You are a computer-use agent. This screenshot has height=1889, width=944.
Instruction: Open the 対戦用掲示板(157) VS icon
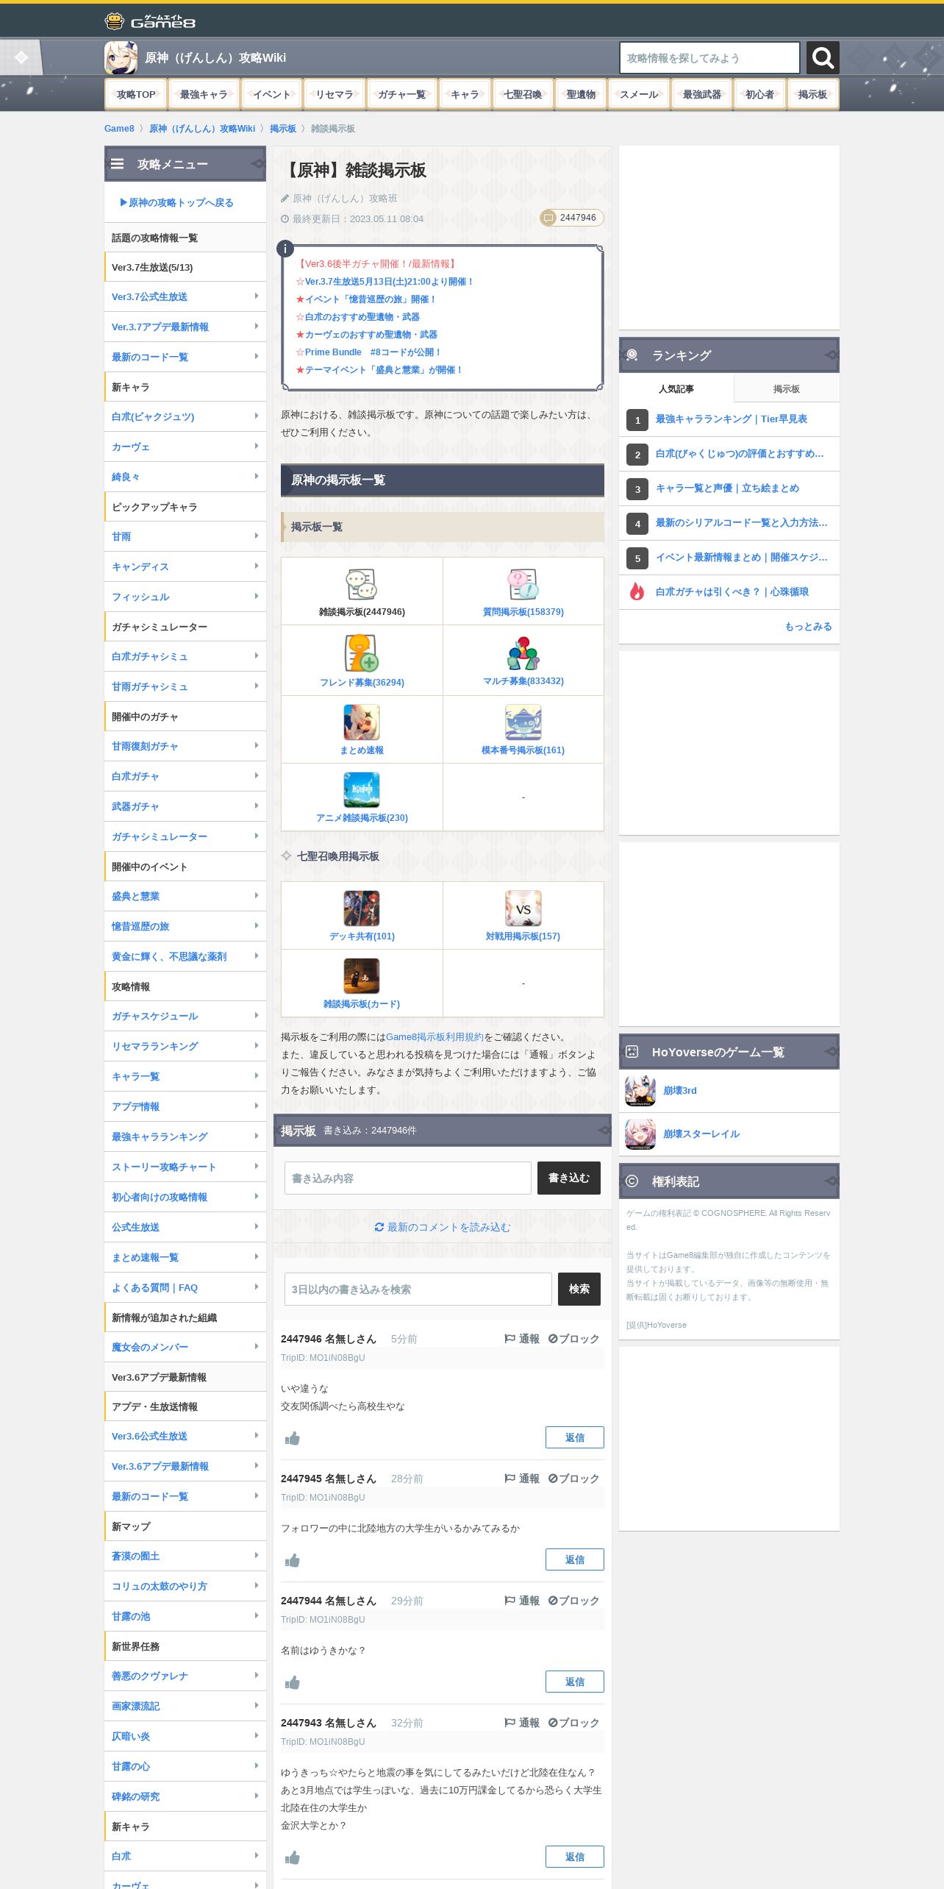(523, 908)
